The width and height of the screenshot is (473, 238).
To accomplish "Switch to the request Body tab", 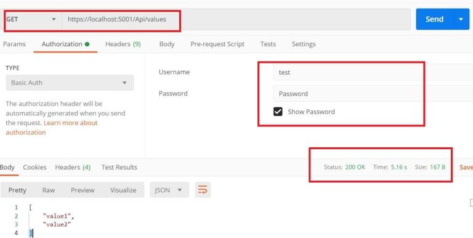I will (167, 44).
